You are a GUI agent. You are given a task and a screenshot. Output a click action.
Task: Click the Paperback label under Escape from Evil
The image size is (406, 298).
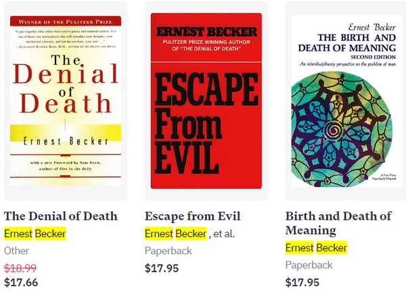(168, 251)
